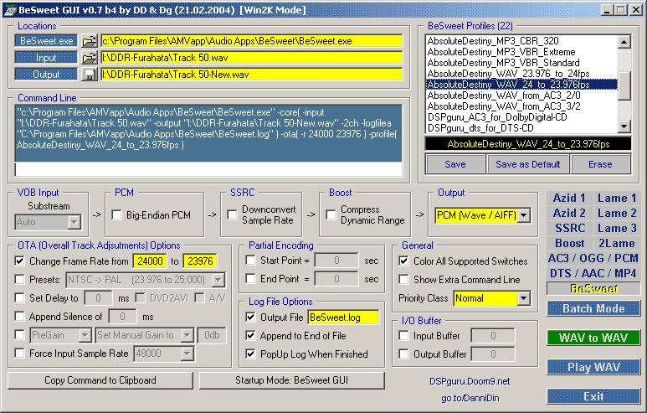
Task: Select DSPguru_AC3_for_DolbyDigital-CD profile
Action: (x=521, y=117)
